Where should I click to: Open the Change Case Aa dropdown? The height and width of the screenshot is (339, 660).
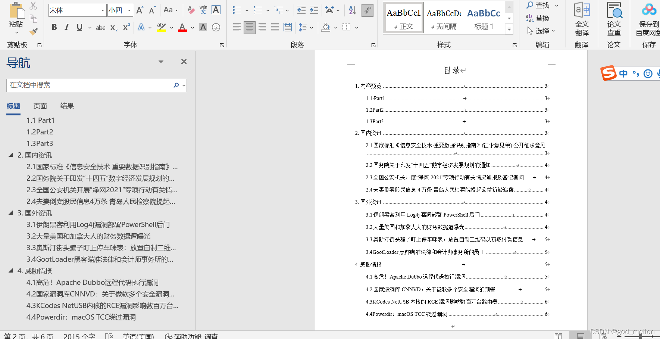tap(171, 10)
